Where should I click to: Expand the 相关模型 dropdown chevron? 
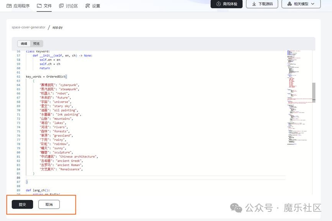tap(313, 4)
